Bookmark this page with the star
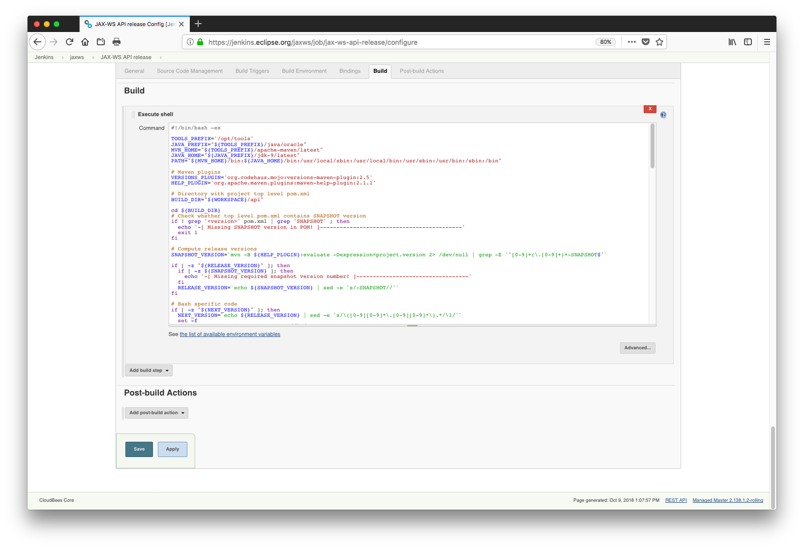The image size is (804, 549). 659,42
